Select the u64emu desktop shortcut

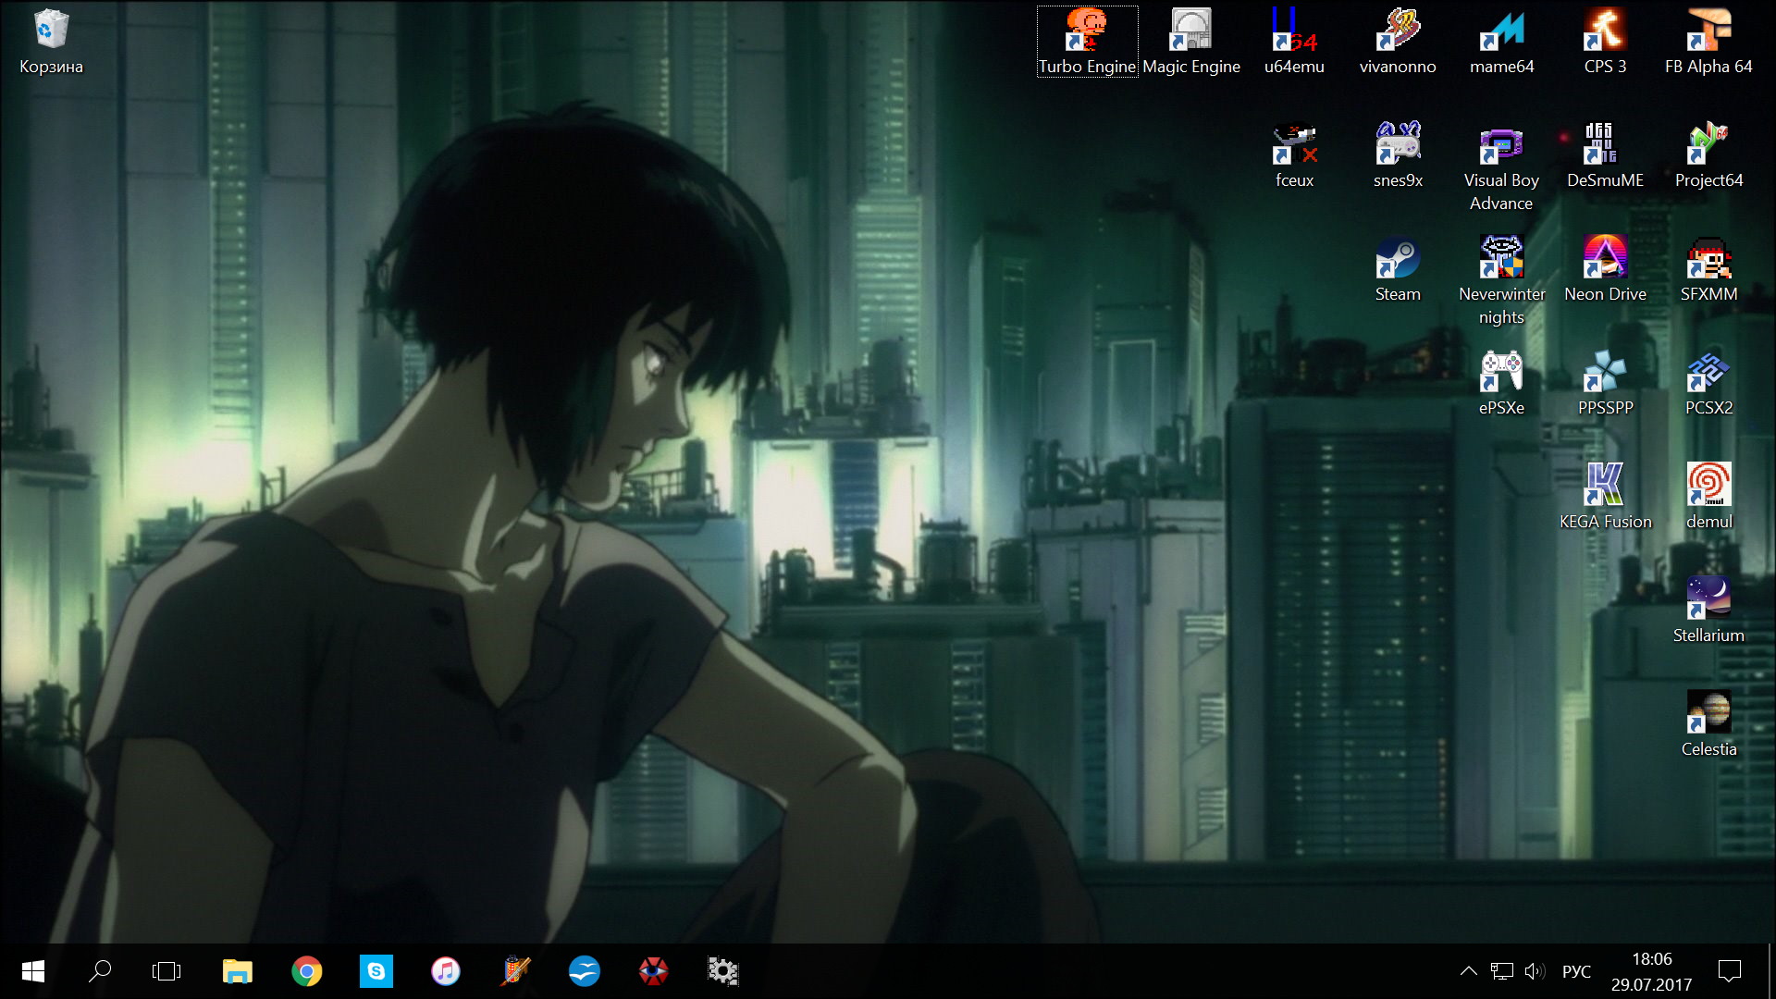(1294, 43)
